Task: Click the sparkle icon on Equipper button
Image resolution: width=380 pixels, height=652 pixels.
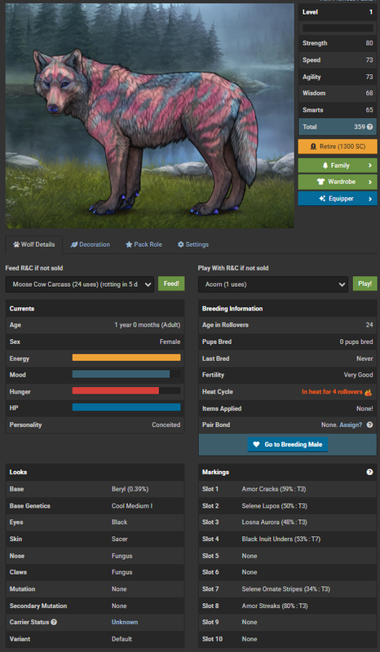Action: pos(322,199)
